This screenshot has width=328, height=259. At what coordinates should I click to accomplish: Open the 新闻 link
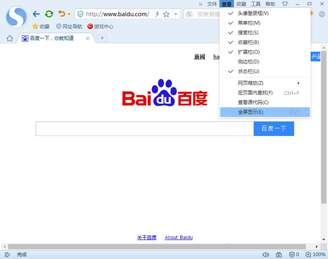pos(200,57)
